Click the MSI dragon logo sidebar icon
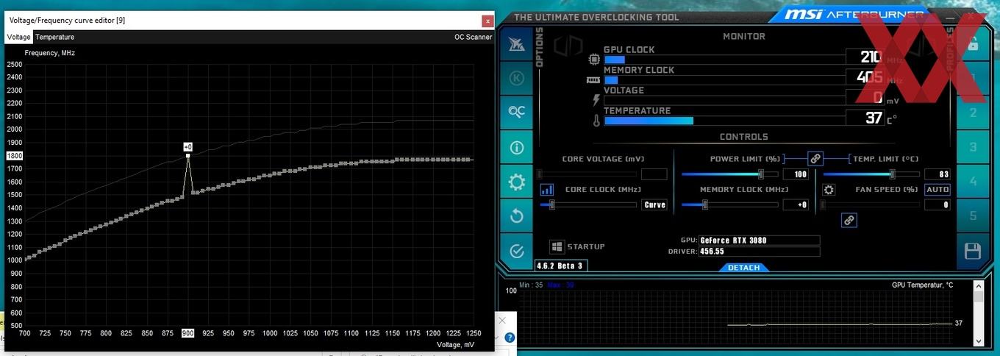The width and height of the screenshot is (1000, 356). [x=516, y=44]
